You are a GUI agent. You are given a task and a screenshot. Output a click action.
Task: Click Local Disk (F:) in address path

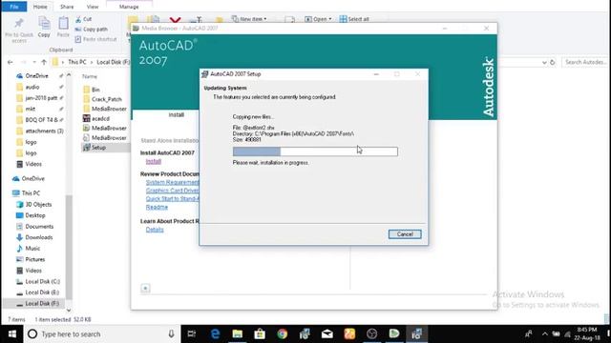[x=113, y=62]
